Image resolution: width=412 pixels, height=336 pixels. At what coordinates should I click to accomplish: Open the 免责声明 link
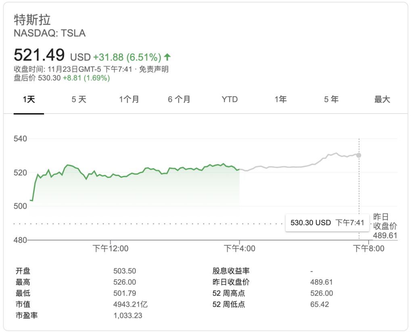click(x=154, y=69)
